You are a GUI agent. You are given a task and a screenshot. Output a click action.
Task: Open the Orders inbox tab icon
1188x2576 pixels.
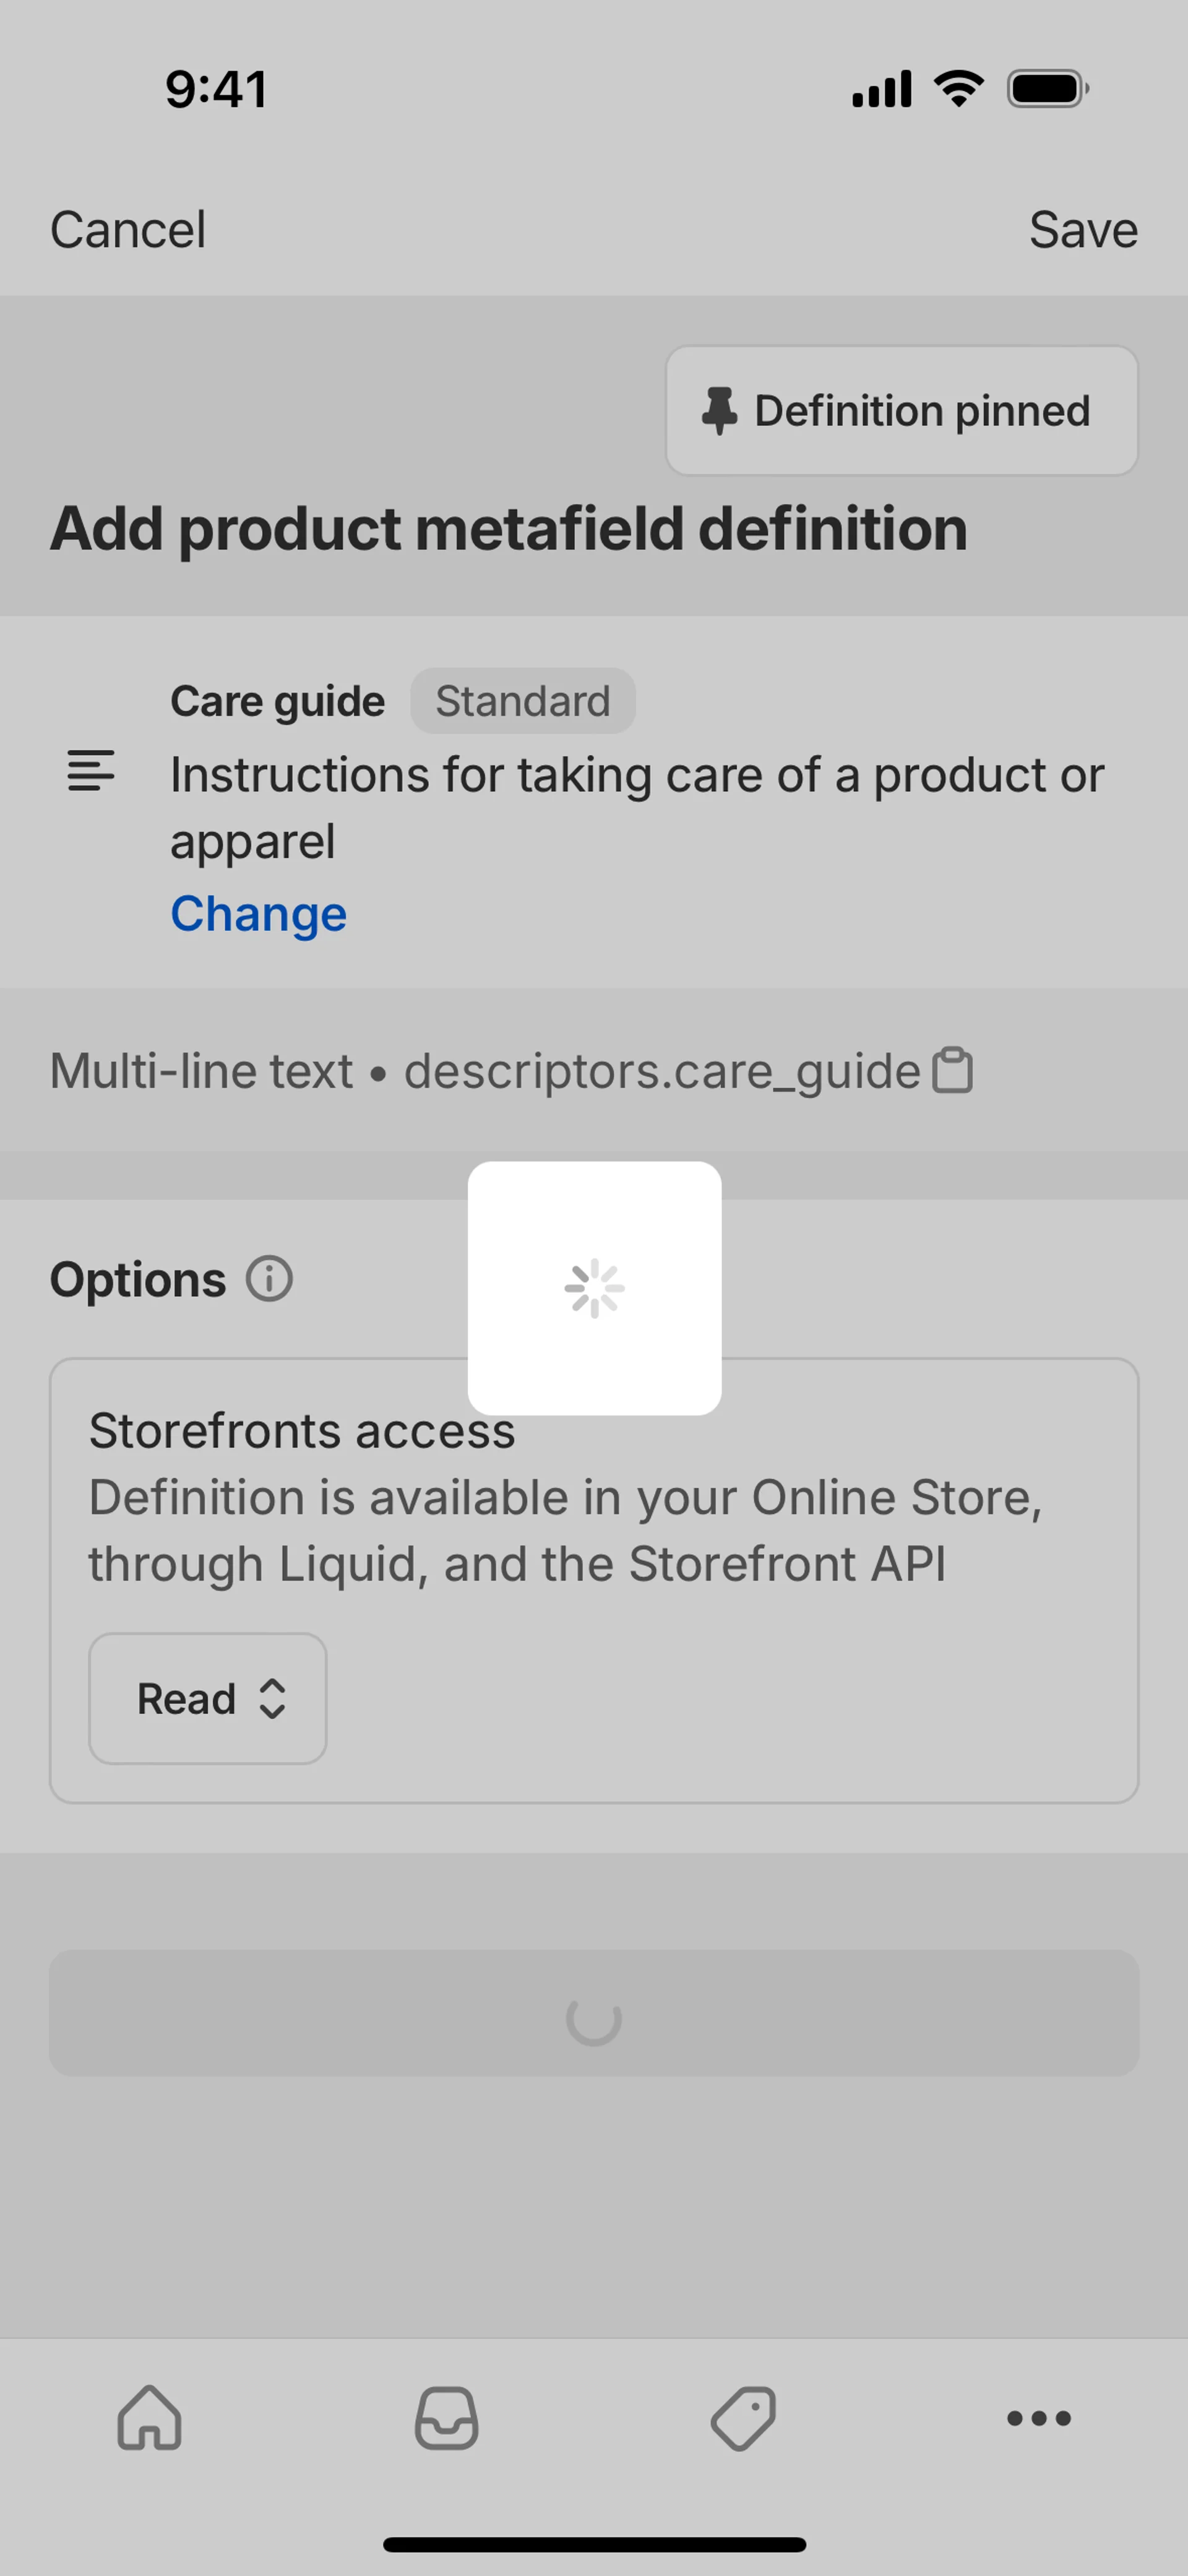pyautogui.click(x=446, y=2418)
